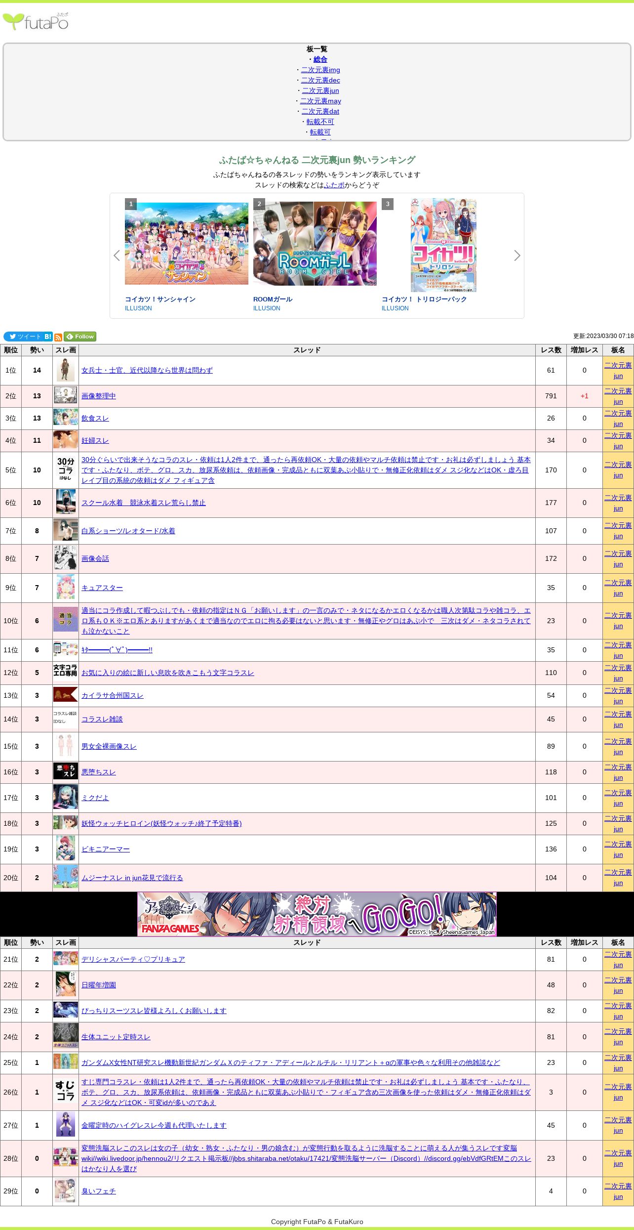The image size is (634, 1230).
Task: Click 30分コラ thread thumbnail
Action: [66, 470]
